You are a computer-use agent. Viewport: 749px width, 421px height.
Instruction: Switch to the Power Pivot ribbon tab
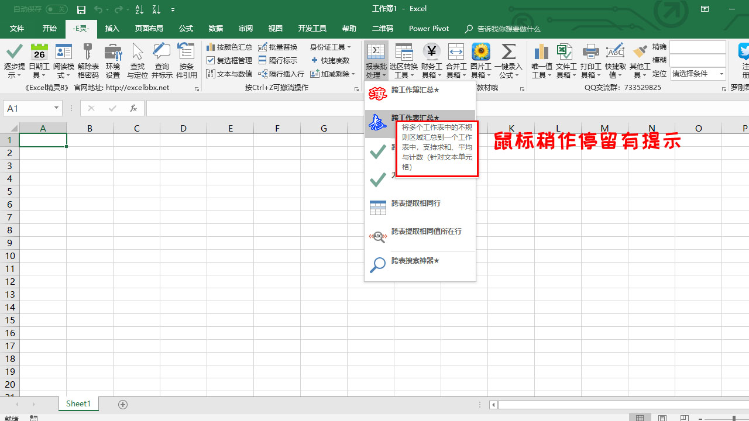pos(429,28)
